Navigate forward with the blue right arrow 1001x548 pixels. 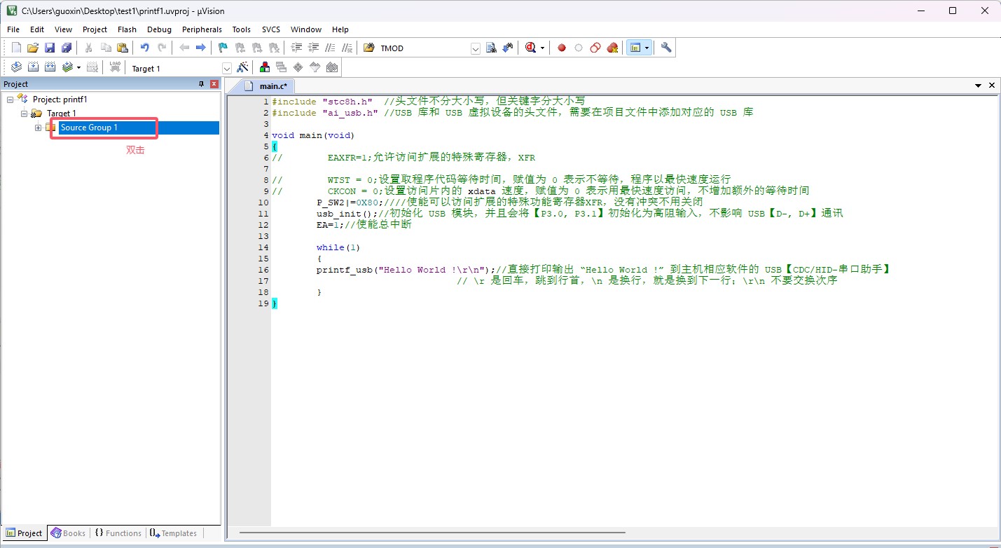[x=200, y=48]
